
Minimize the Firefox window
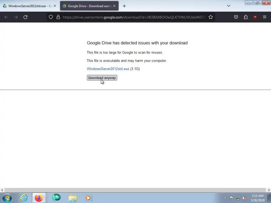click(x=249, y=3)
